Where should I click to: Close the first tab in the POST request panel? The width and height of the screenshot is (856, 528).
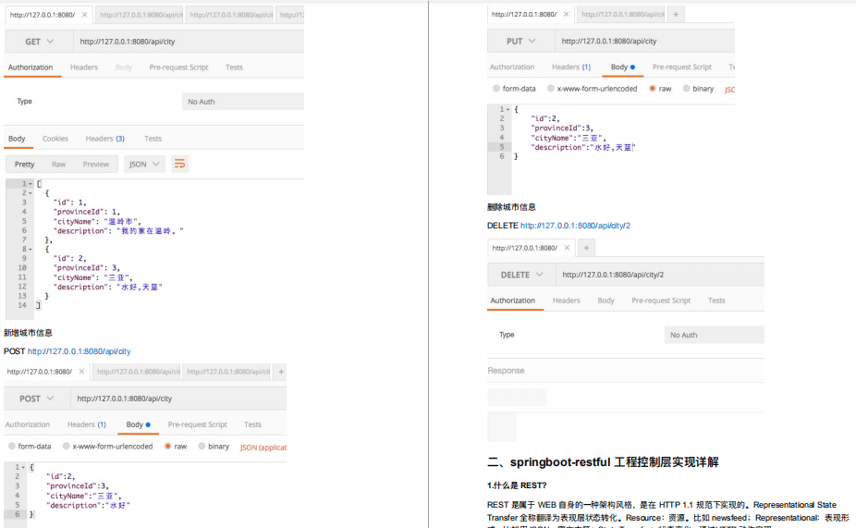coord(81,372)
